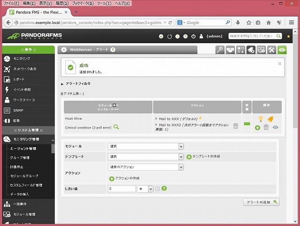Open the agent modules tab icon
The height and width of the screenshot is (226, 300).
[x=230, y=50]
